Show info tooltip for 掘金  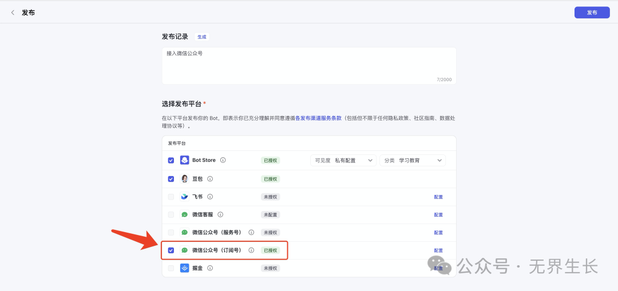click(x=210, y=268)
